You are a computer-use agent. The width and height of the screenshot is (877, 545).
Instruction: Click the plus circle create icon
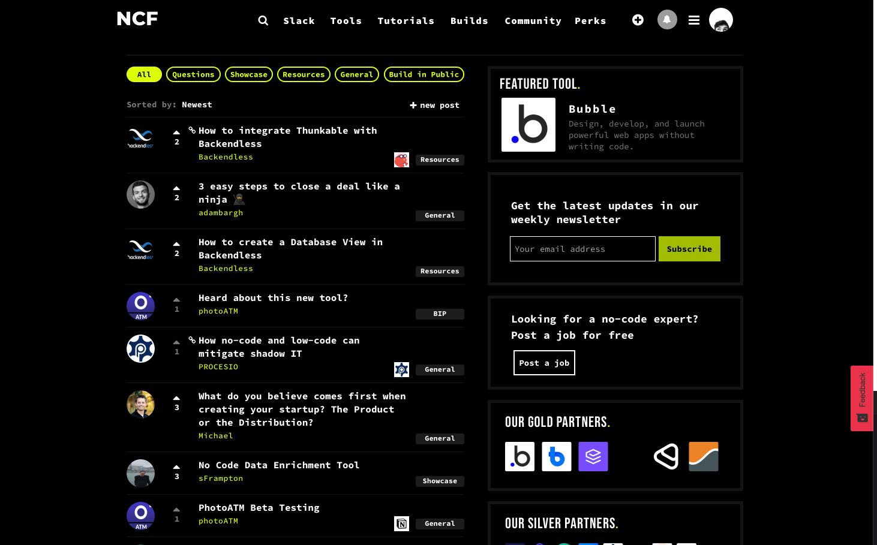click(638, 20)
